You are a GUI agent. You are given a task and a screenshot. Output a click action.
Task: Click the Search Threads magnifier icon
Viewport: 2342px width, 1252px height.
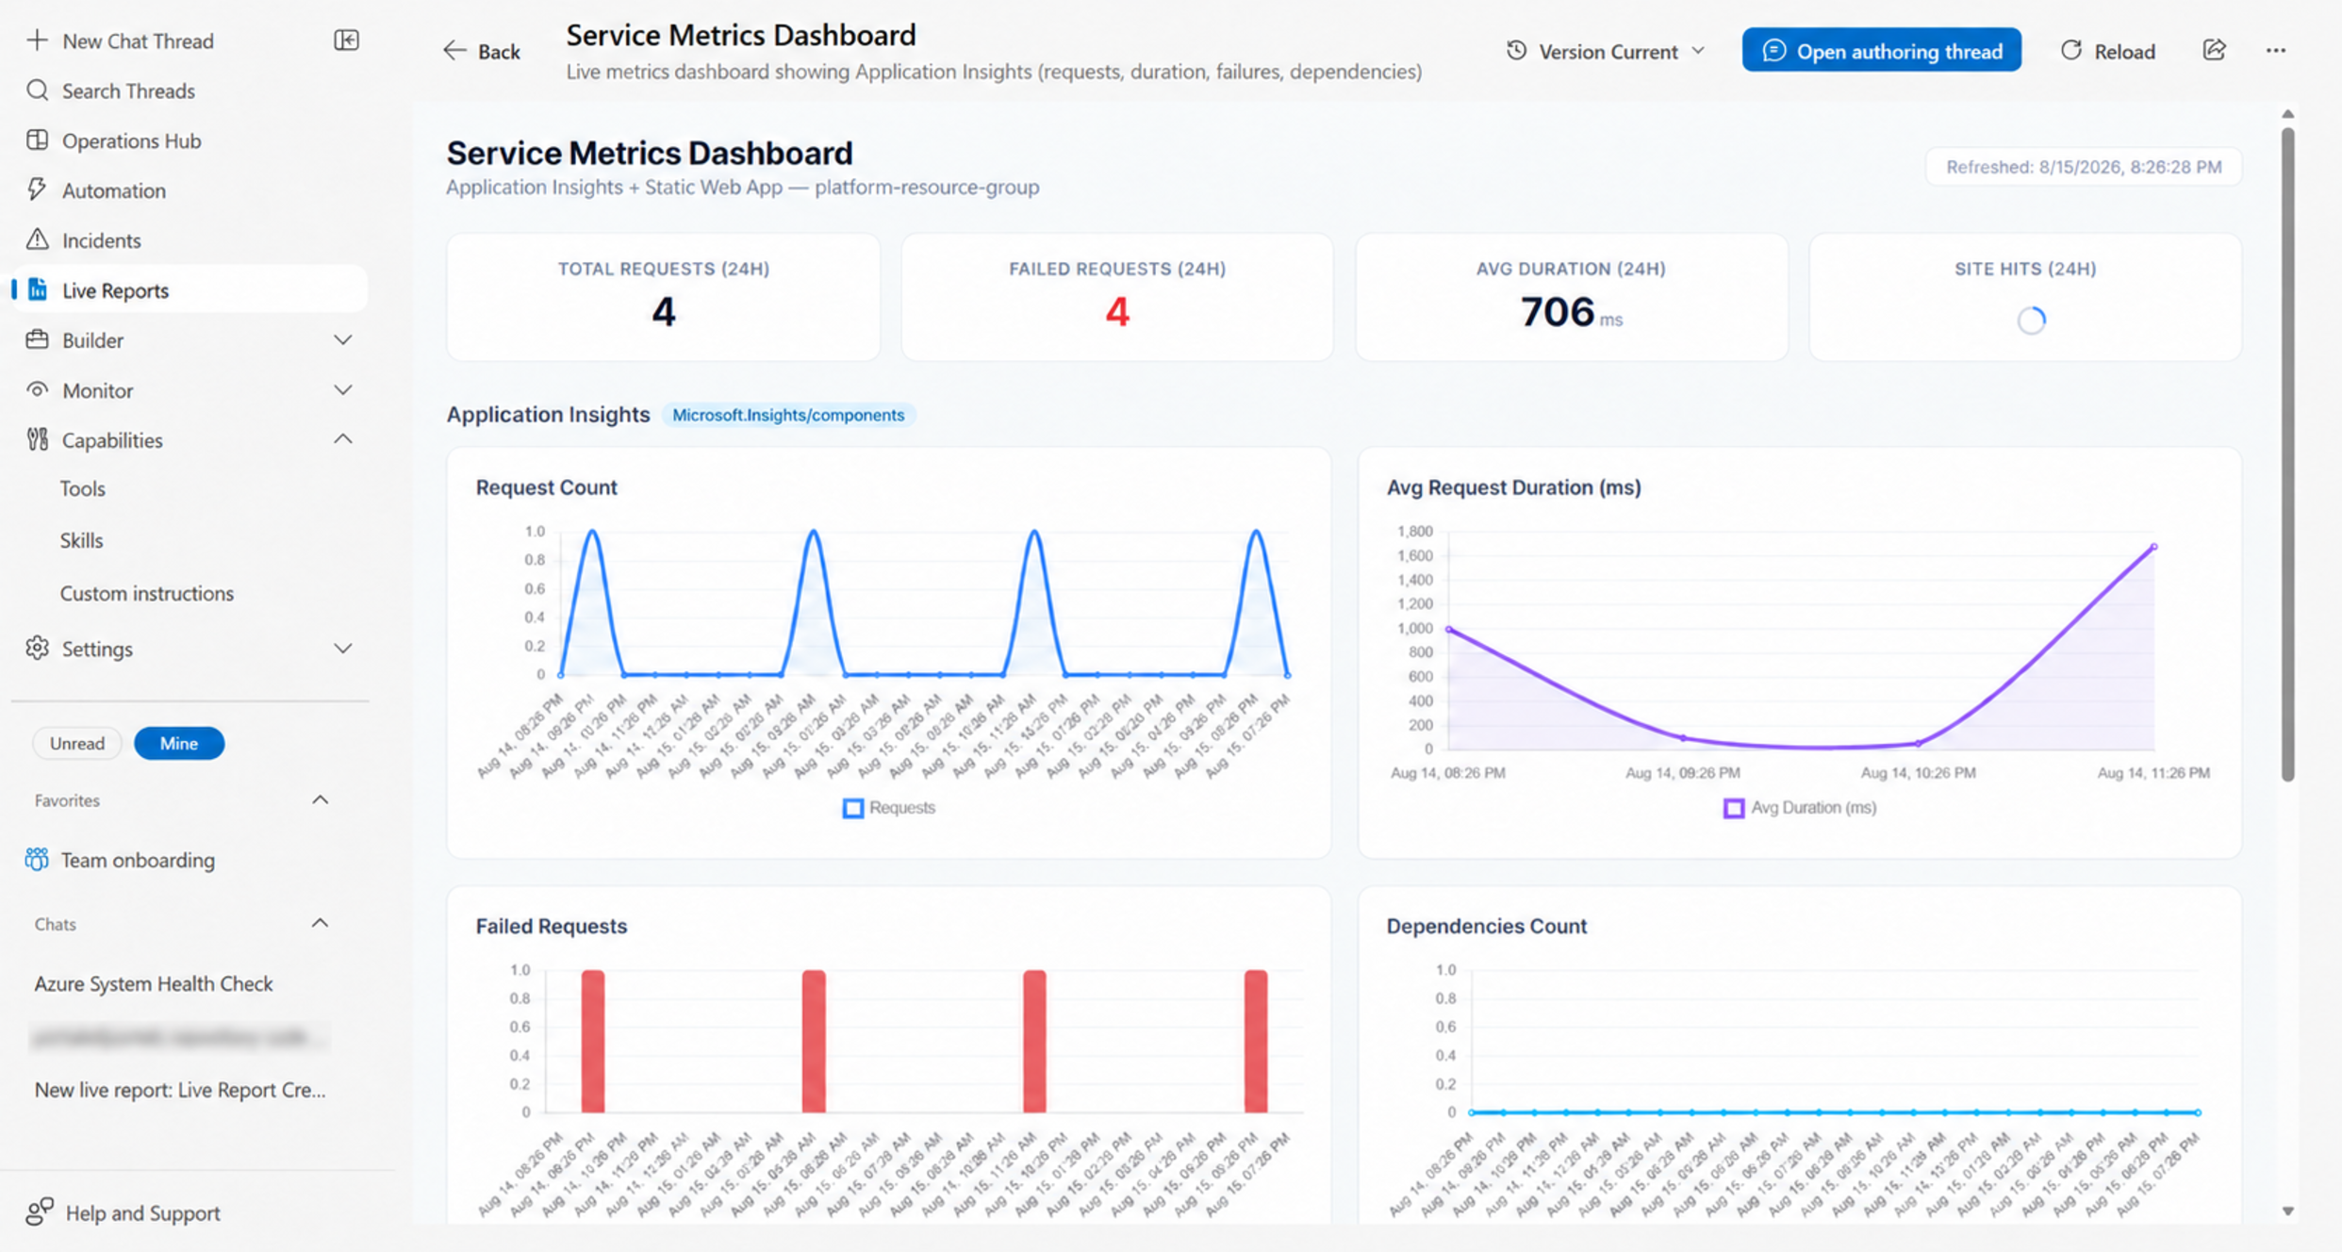[37, 91]
